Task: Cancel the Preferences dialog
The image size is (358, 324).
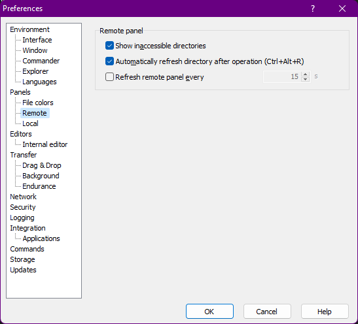Action: click(267, 311)
